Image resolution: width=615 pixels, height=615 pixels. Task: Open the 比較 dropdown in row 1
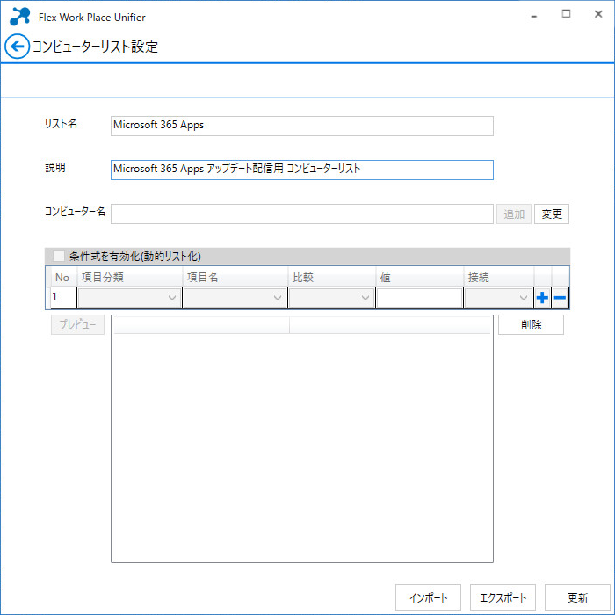[x=331, y=298]
